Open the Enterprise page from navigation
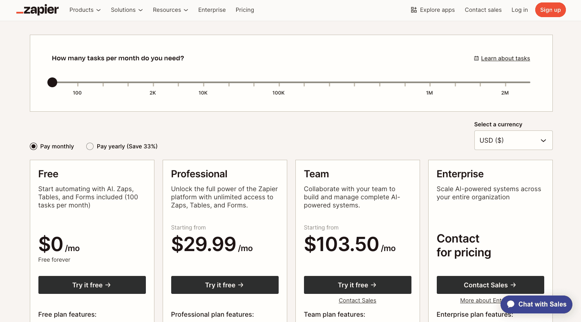Viewport: 581px width, 322px height. click(x=212, y=10)
